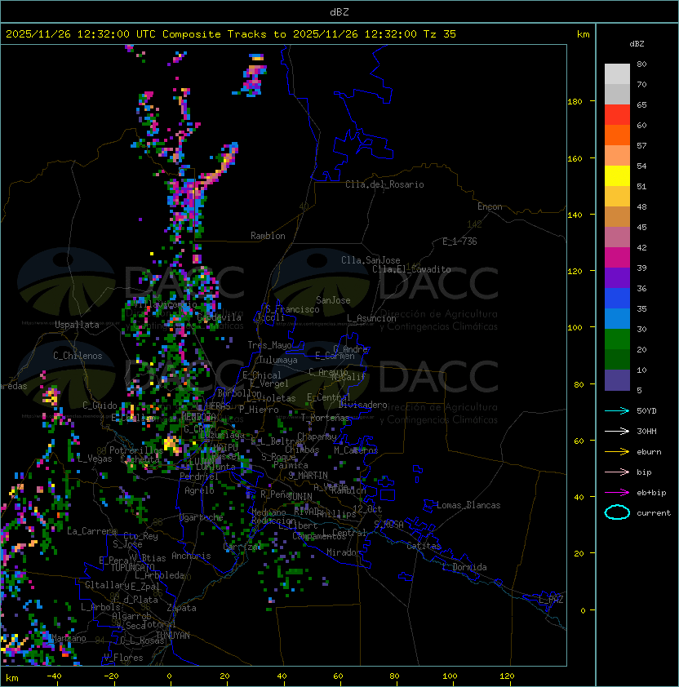The height and width of the screenshot is (687, 679).
Task: Click the 'Catitas' map label
Action: 424,546
